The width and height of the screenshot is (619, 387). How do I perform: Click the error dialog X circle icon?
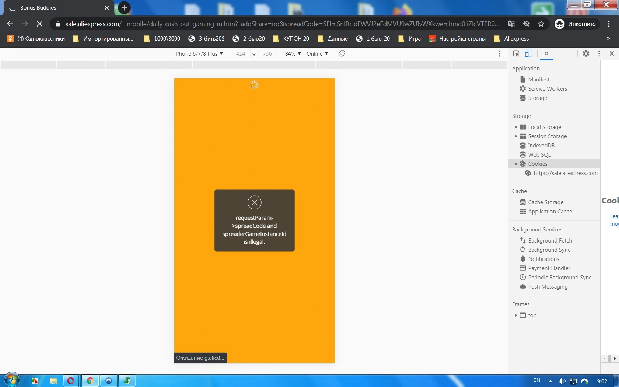click(x=255, y=202)
